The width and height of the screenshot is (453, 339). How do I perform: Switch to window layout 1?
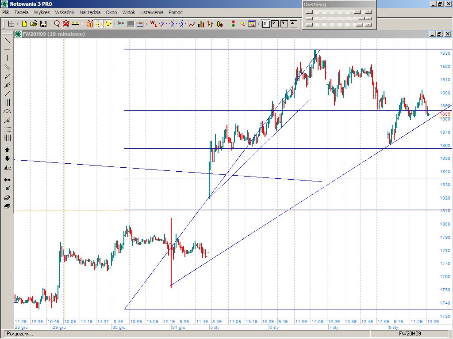pos(266,24)
